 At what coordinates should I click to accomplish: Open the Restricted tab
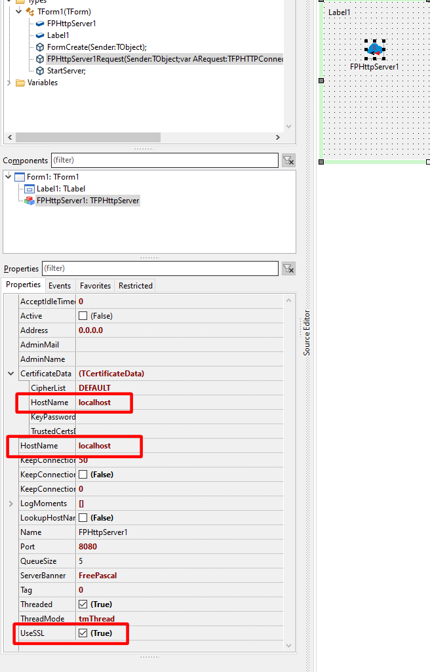tap(135, 286)
